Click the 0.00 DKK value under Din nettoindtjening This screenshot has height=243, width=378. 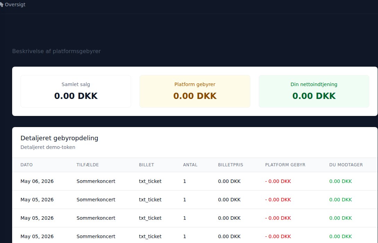coord(314,96)
